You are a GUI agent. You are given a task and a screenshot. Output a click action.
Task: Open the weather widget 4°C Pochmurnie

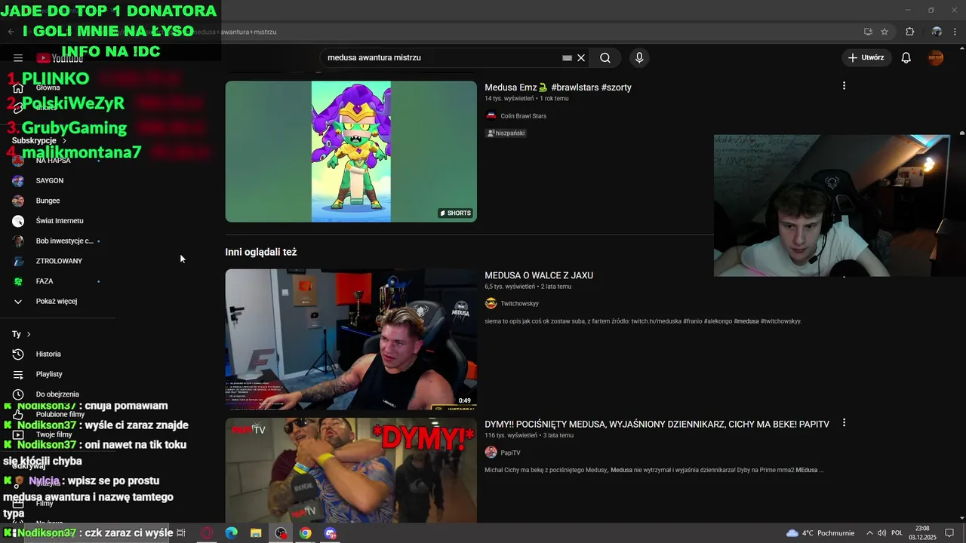point(820,533)
